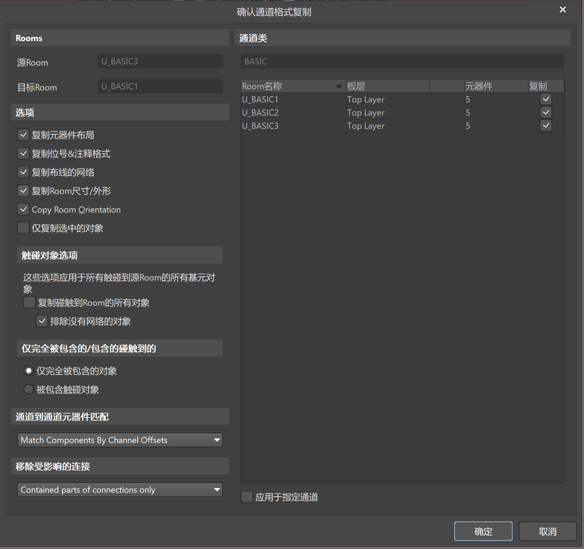
Task: Enable 仅复制选中的对象 checkbox
Action: tap(23, 228)
